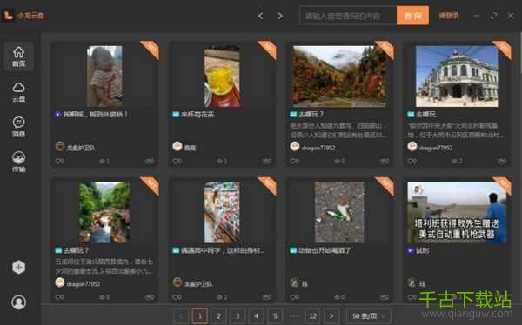Viewport: 522px width, 325px height.
Task: Open the 传输 transfer section
Action: click(18, 162)
